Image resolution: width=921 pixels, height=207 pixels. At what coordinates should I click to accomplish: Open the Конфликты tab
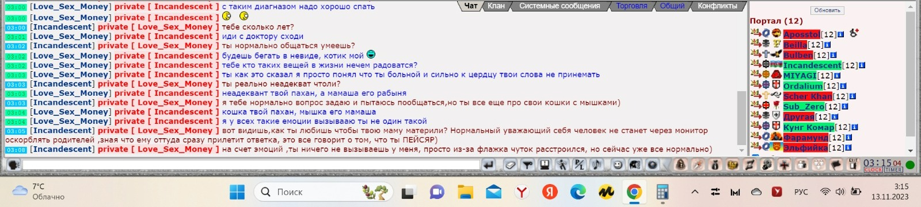coord(717,6)
